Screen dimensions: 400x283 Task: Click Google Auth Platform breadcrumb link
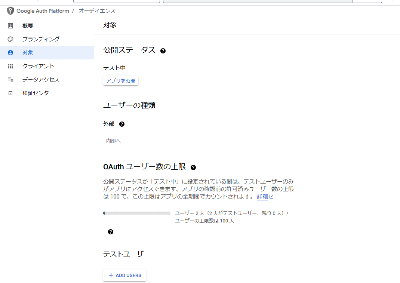(x=43, y=11)
